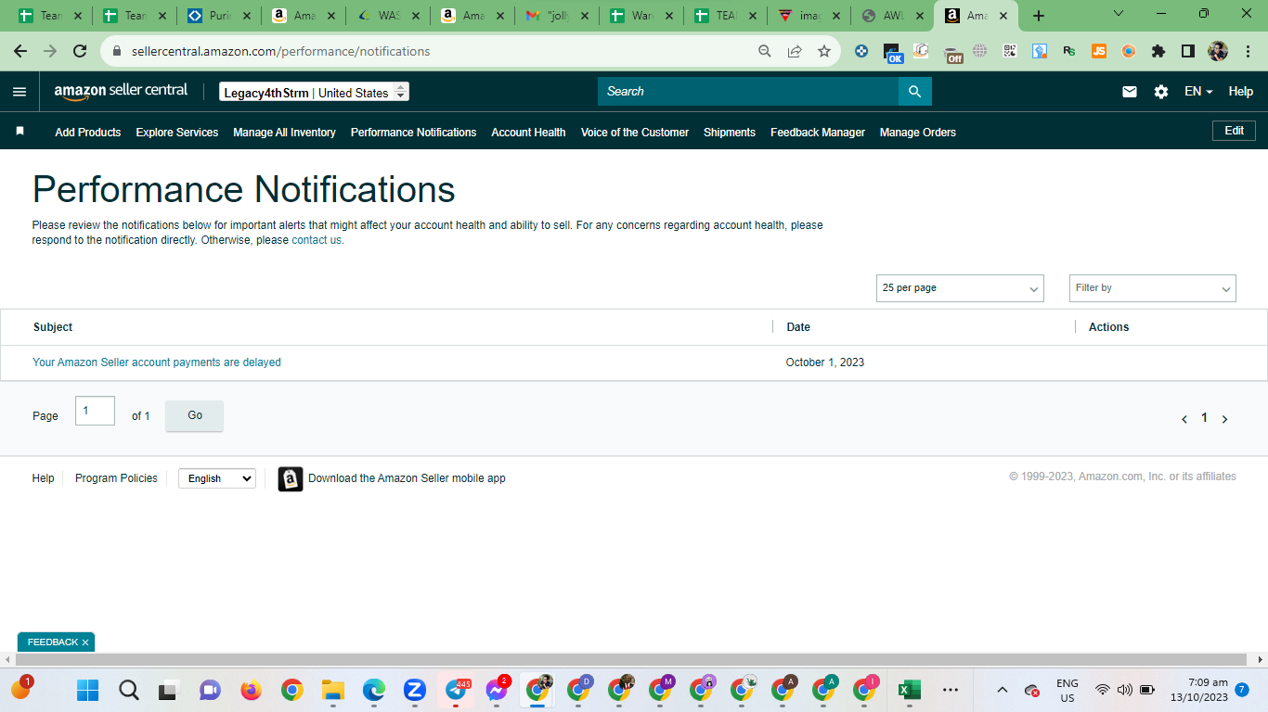Open a new browser tab
Screen dimensions: 1268x712
1039,16
